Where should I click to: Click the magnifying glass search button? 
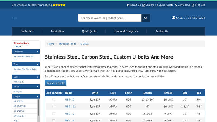(145, 18)
